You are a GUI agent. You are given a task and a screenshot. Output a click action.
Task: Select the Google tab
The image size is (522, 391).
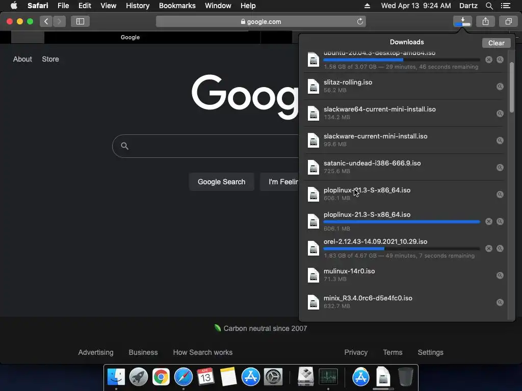[130, 37]
